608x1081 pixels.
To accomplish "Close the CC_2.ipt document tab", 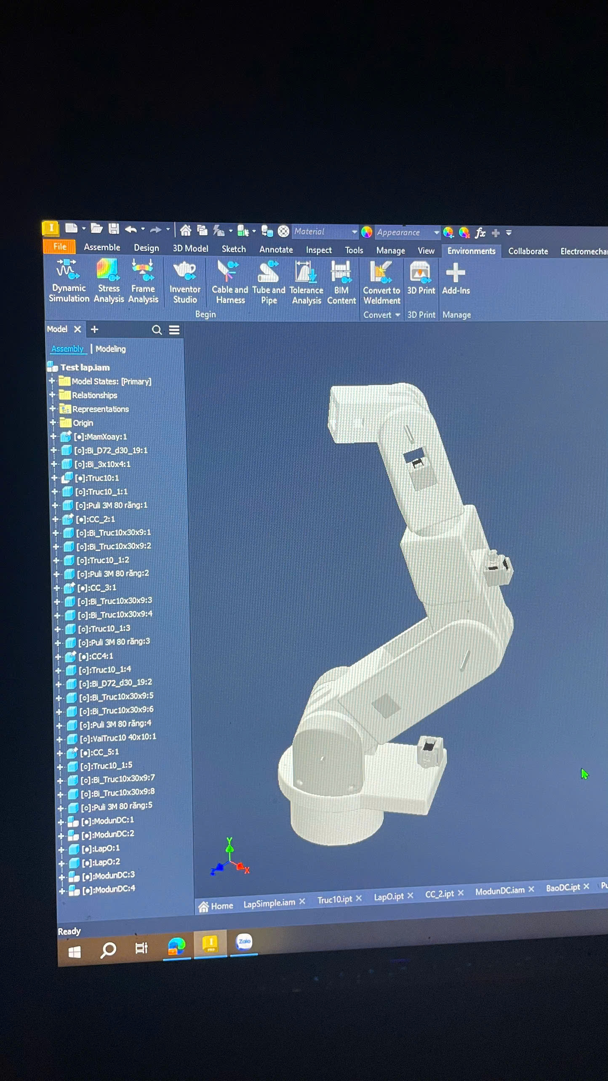I will [461, 893].
